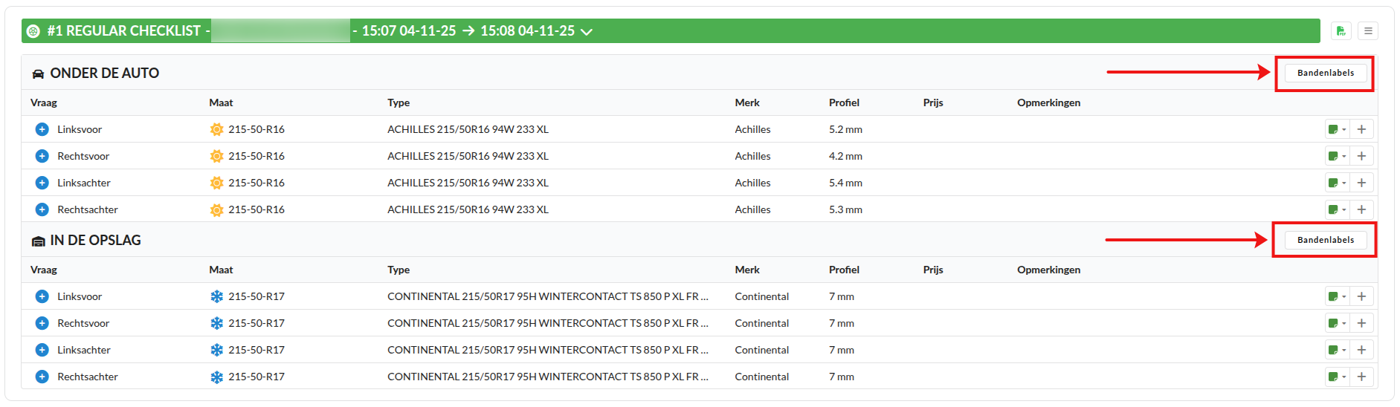1400x407 pixels.
Task: Click checklist status icon in green header
Action: [x=33, y=31]
